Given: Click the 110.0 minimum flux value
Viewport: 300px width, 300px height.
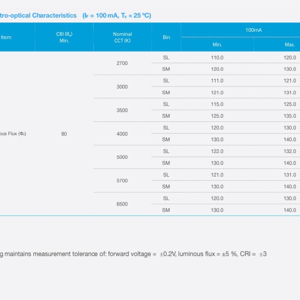Looking at the screenshot, I should coord(217,57).
